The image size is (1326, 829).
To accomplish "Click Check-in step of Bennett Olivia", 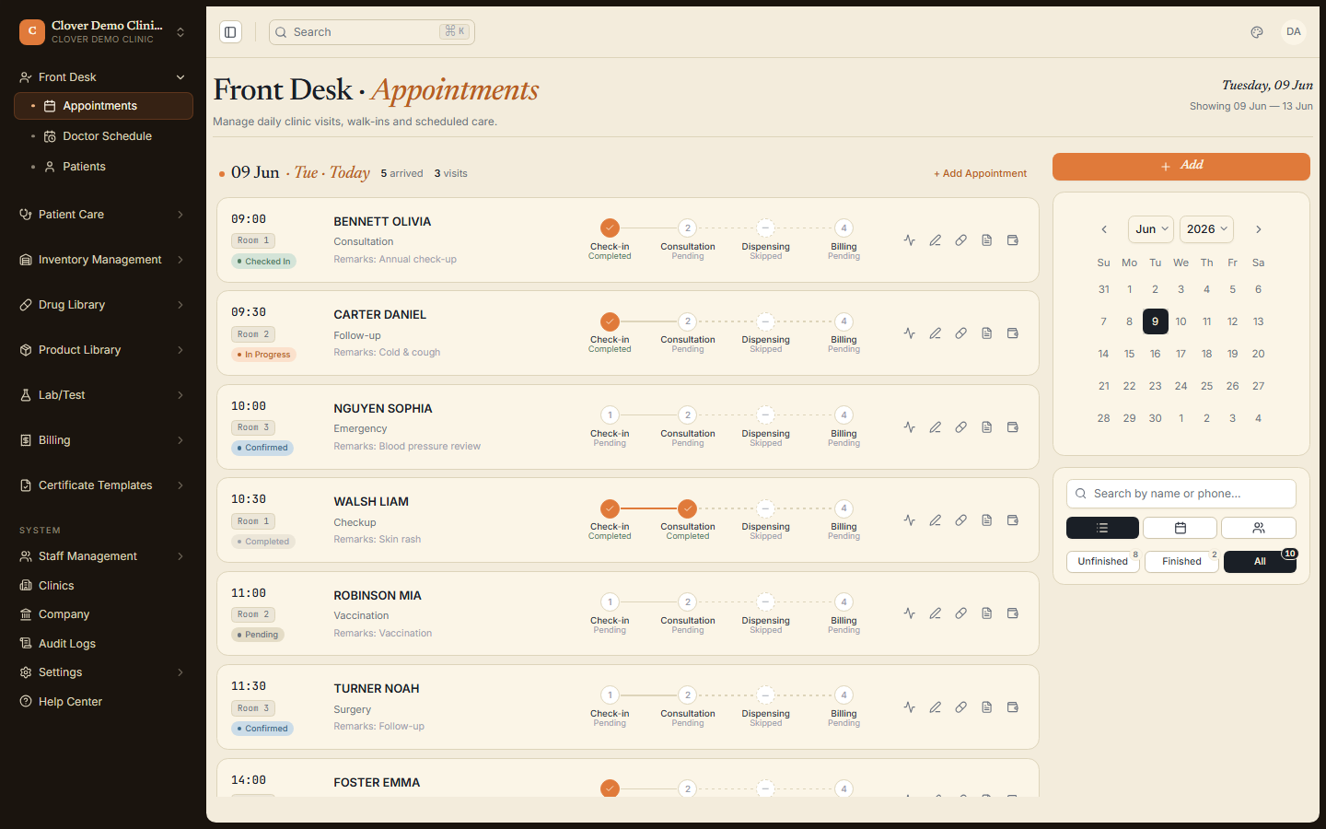I will point(610,228).
